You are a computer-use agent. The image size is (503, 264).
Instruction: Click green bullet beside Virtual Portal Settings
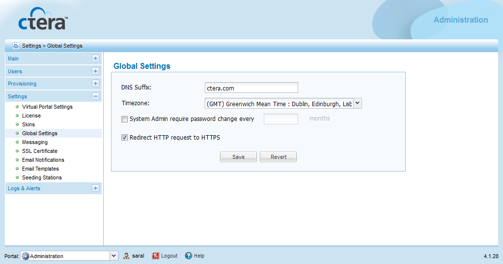pos(17,107)
